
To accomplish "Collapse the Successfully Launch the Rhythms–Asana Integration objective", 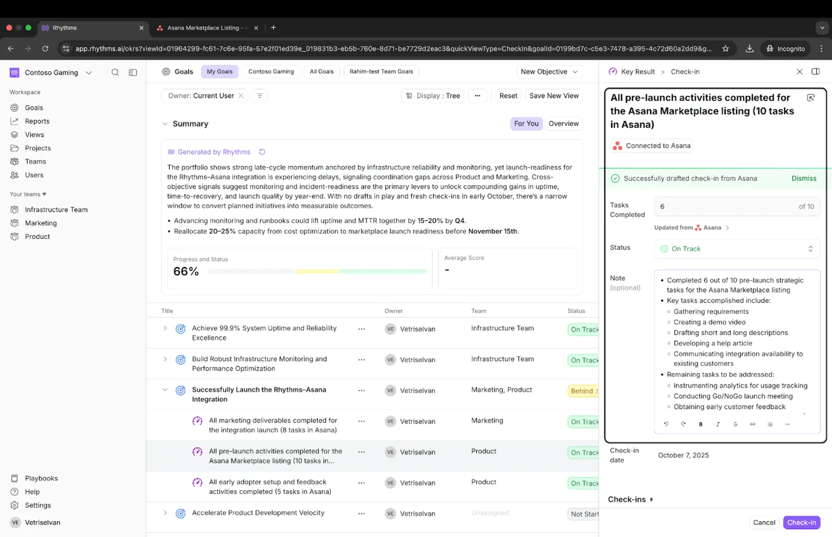I will (x=165, y=390).
